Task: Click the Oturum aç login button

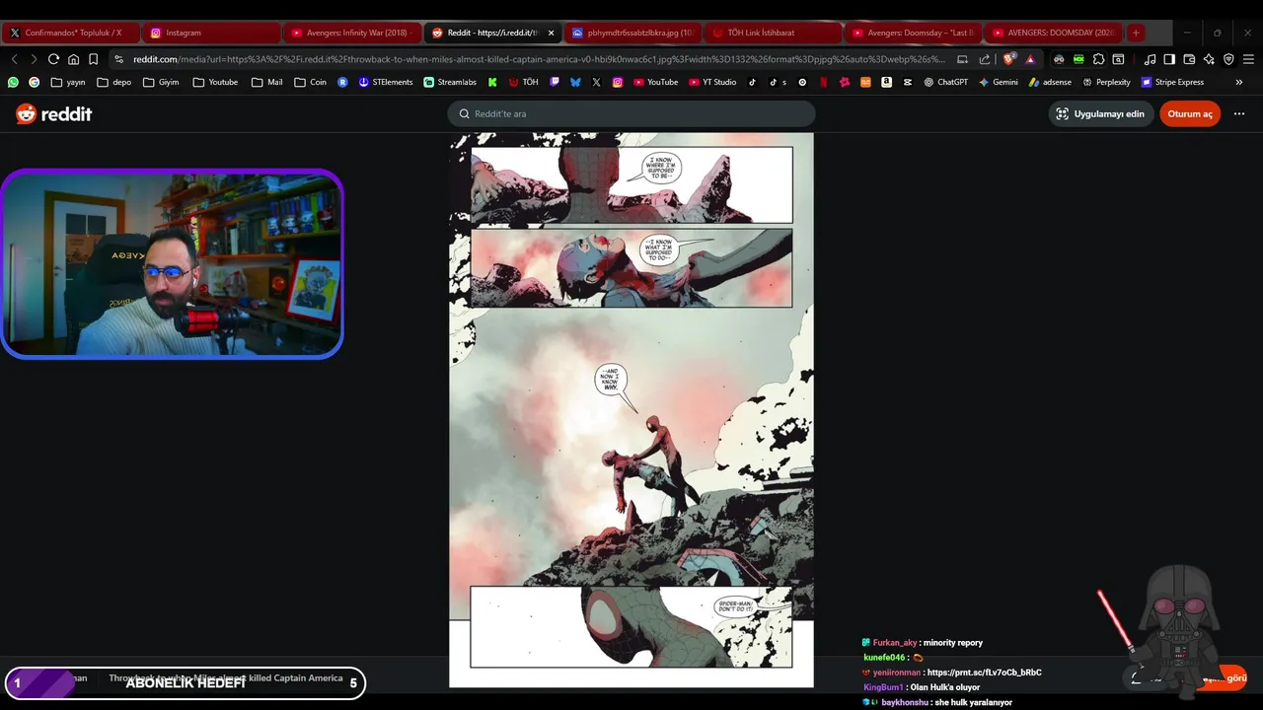Action: [1190, 113]
